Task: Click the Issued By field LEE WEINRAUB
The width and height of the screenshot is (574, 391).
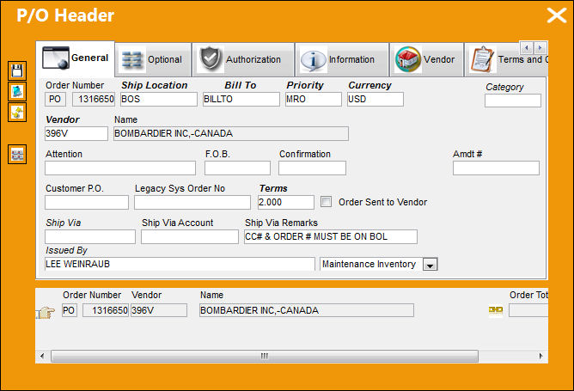Action: [x=180, y=264]
